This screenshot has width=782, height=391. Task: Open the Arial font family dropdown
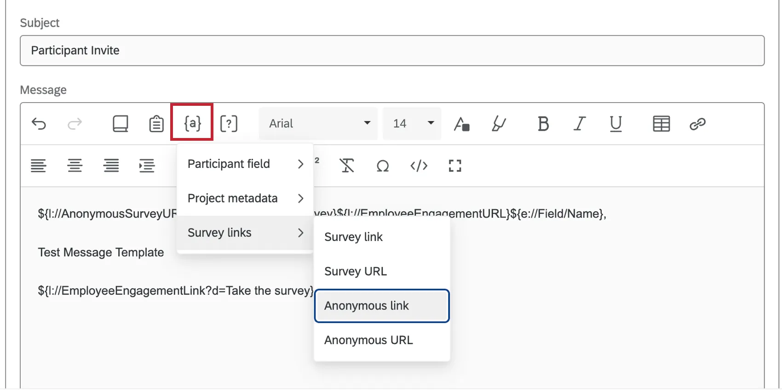(319, 123)
